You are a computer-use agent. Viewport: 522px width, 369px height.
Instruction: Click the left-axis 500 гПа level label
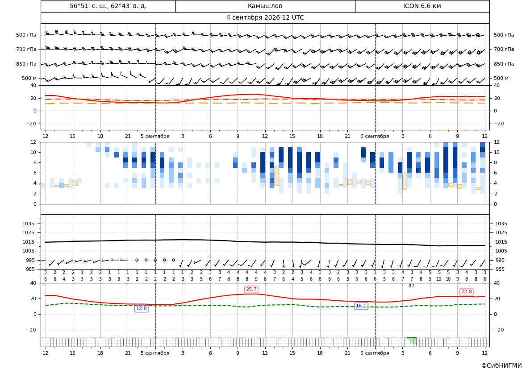click(26, 35)
